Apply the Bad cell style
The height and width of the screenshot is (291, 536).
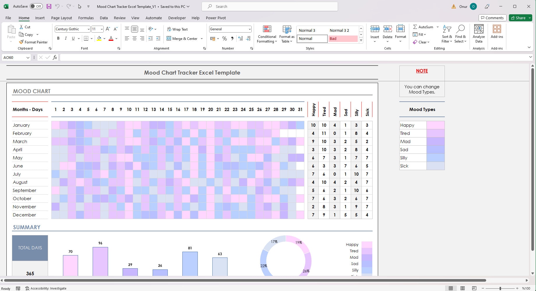(343, 38)
